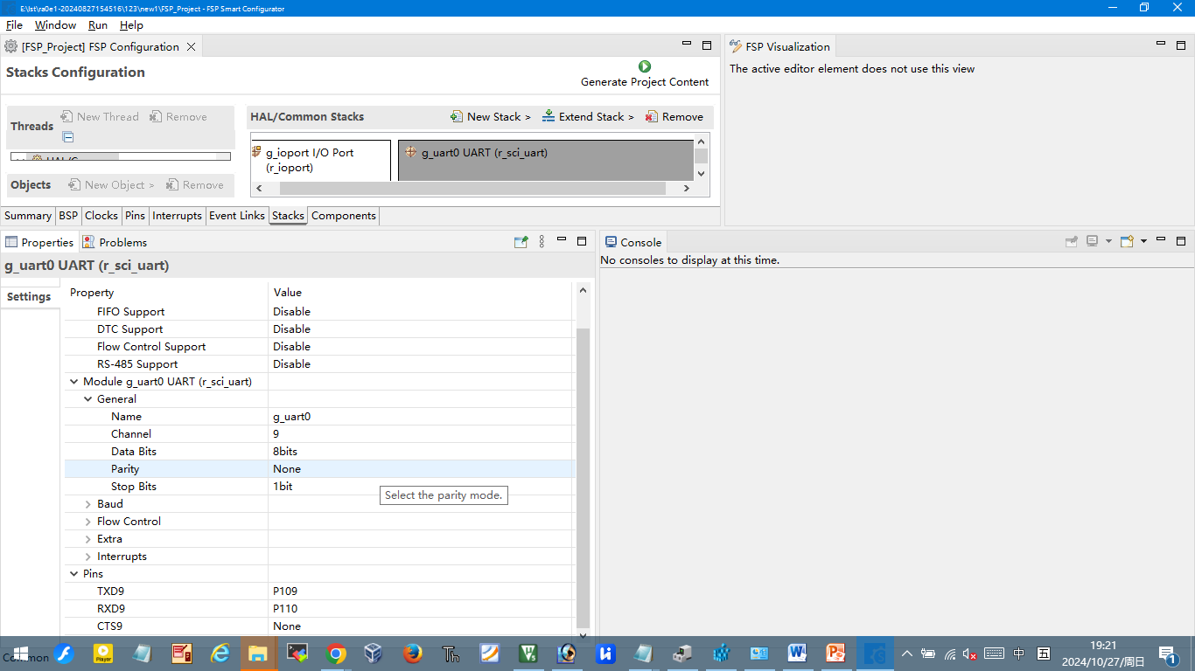Open the Window menu

click(x=55, y=25)
